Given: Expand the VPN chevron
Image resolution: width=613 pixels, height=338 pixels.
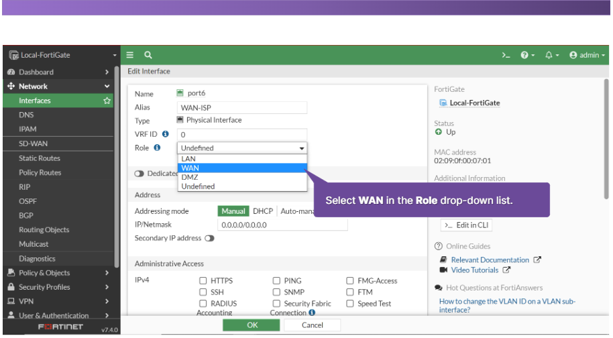Looking at the screenshot, I should point(107,301).
